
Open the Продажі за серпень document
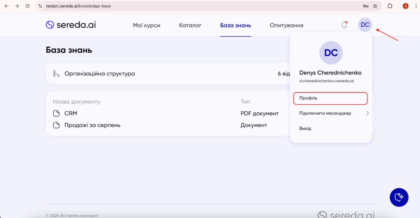pos(92,125)
